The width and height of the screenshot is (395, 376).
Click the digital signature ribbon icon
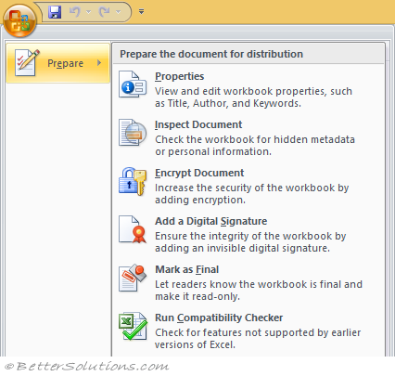coord(133,229)
